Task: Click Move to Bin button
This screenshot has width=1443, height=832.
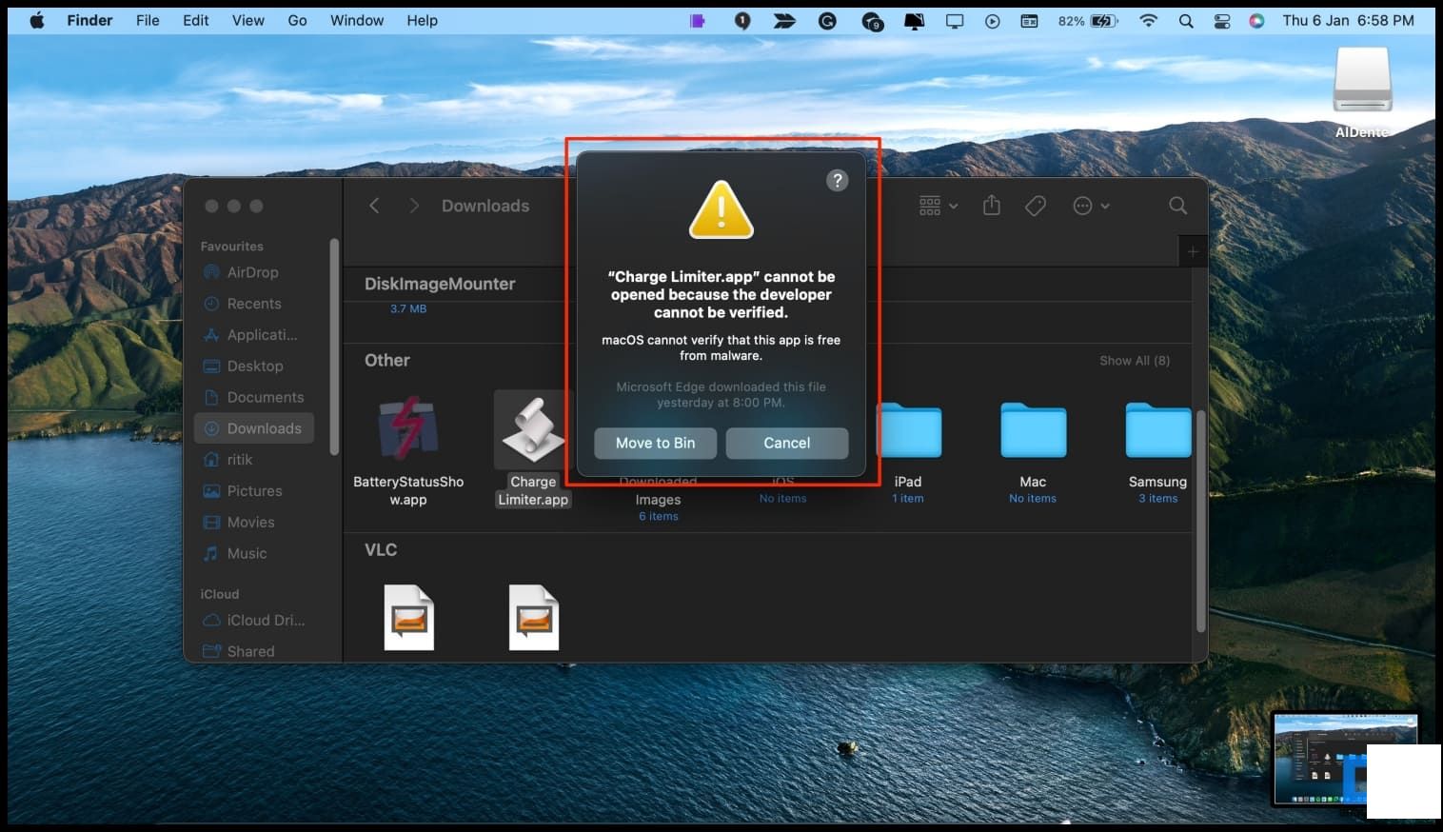Action: 655,443
